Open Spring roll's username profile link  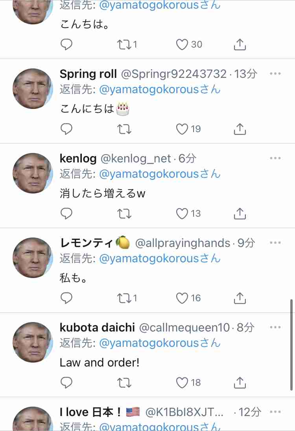click(x=174, y=74)
